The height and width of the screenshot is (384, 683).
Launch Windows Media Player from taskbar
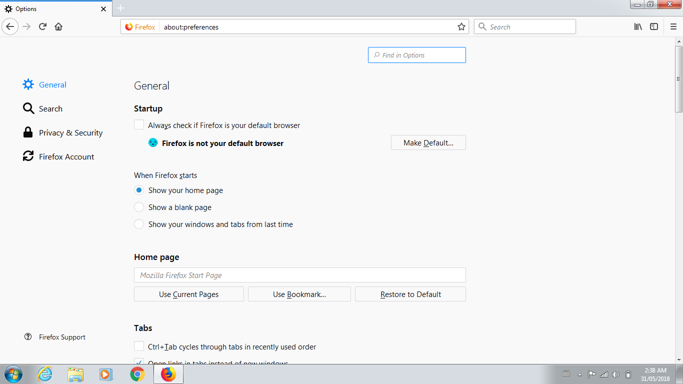(106, 374)
